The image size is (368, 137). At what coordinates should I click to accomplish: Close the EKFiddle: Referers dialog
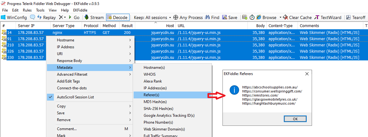coord(307,74)
